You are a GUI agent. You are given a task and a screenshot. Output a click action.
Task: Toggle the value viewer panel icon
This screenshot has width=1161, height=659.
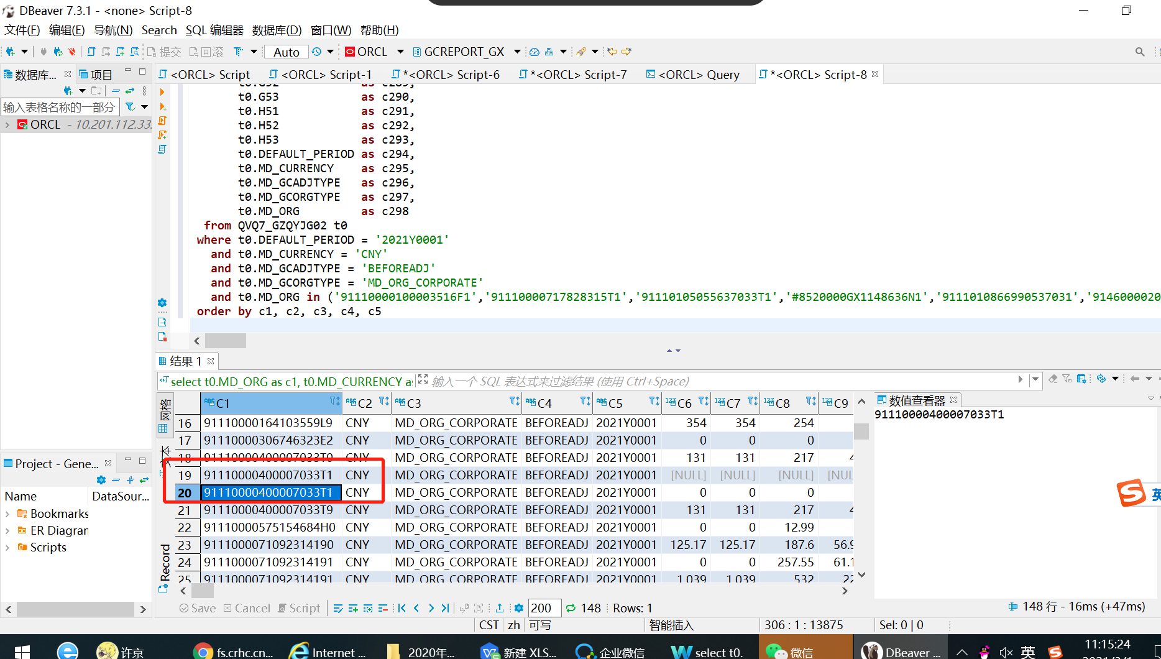tap(1082, 379)
